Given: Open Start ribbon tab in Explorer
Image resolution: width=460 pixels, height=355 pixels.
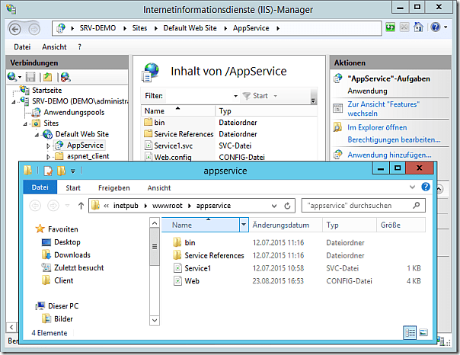Looking at the screenshot, I should point(73,187).
